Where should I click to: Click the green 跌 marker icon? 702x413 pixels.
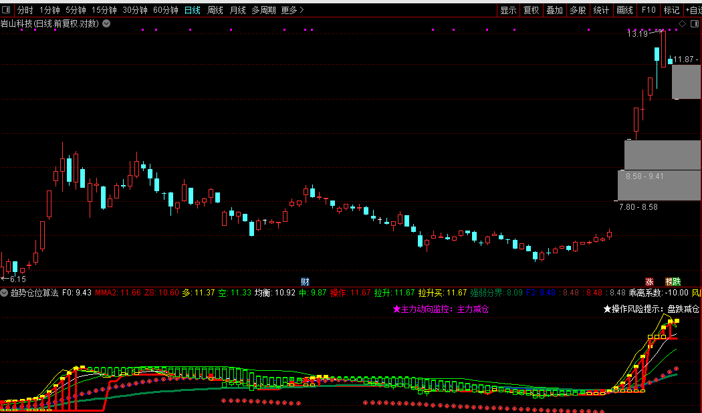(x=672, y=282)
